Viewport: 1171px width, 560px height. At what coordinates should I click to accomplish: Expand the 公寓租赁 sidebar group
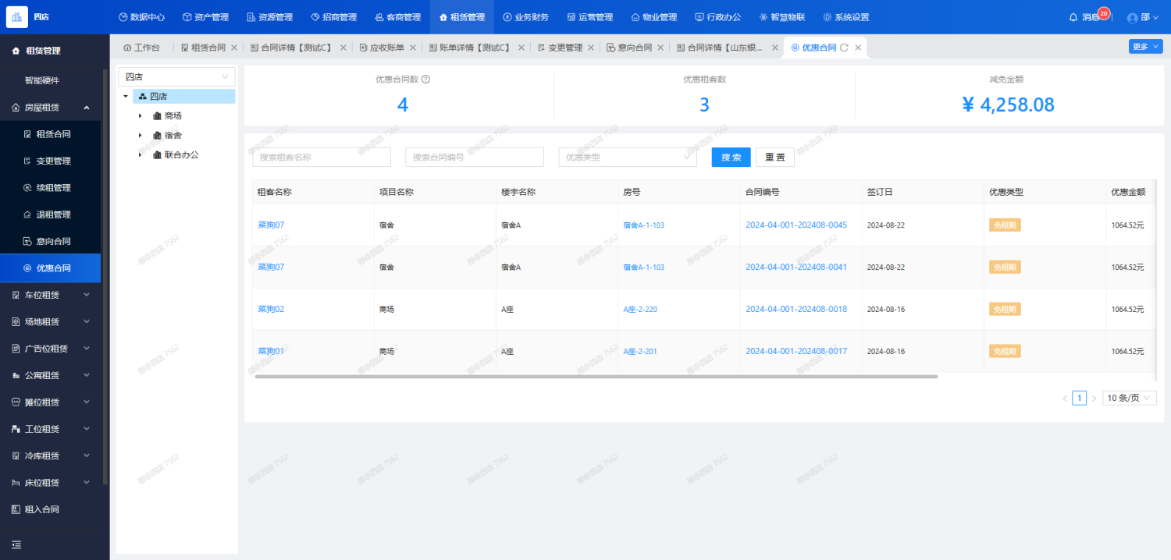pyautogui.click(x=87, y=375)
